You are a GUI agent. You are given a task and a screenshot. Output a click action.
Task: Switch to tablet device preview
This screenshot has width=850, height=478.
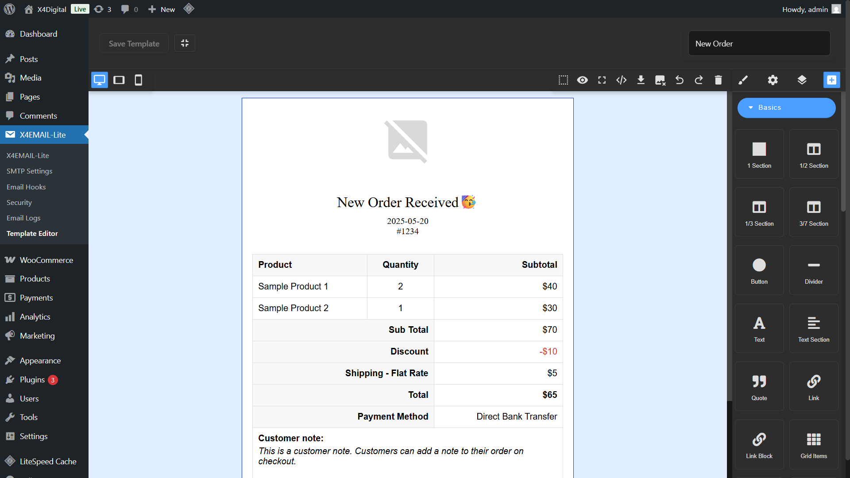point(119,80)
